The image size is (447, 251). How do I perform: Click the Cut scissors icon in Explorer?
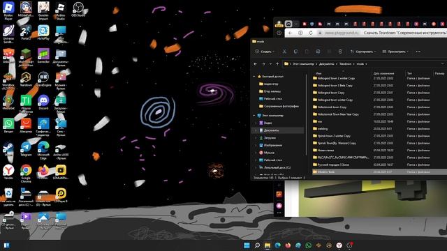(x=284, y=52)
